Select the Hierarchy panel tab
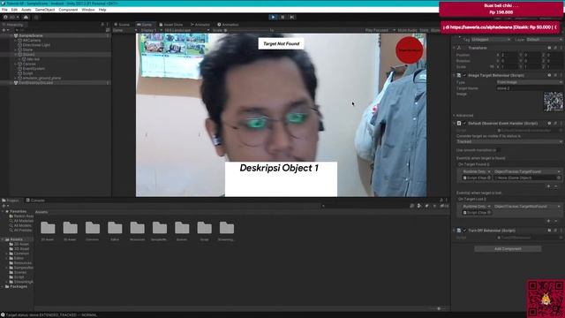 point(13,25)
